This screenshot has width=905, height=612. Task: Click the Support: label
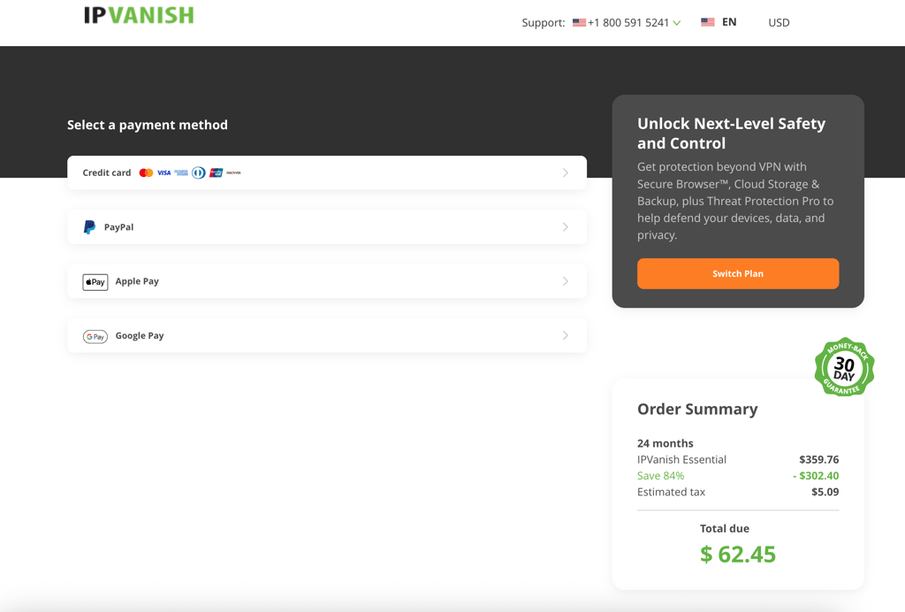544,22
